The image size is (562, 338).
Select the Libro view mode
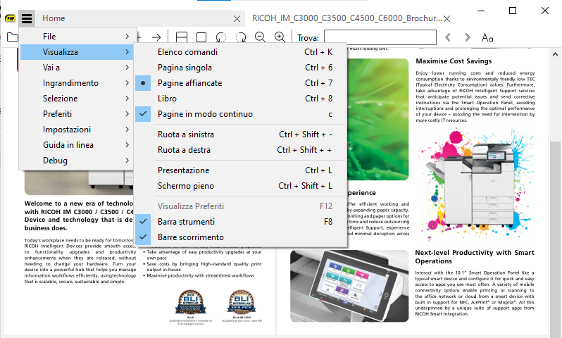pos(240,98)
